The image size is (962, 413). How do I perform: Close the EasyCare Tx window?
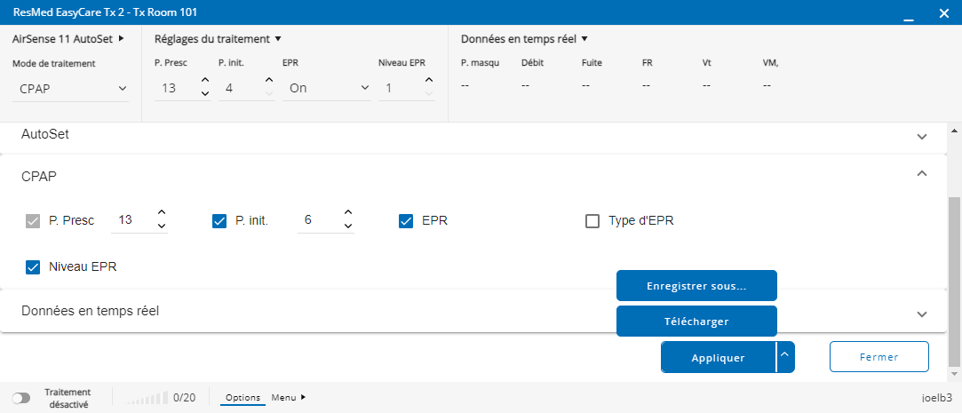pyautogui.click(x=943, y=13)
